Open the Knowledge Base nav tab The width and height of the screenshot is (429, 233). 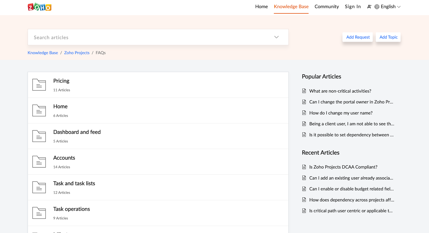pyautogui.click(x=291, y=7)
